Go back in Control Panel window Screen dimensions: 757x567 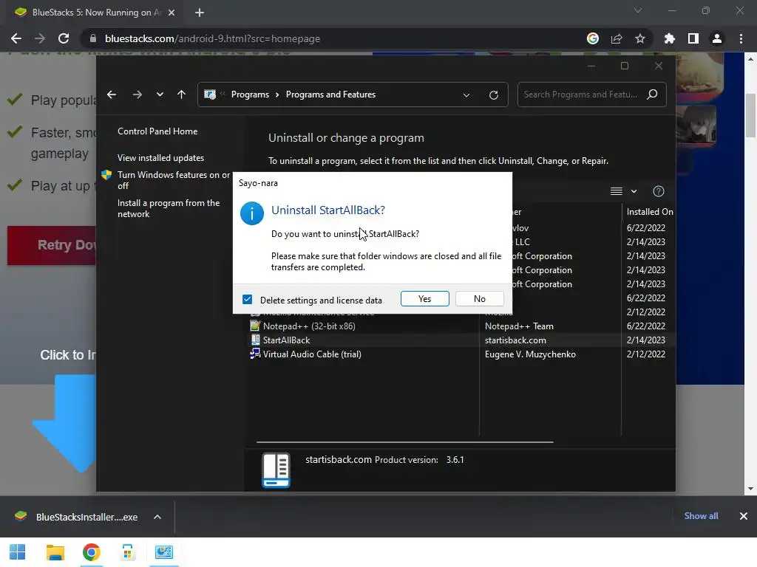112,94
